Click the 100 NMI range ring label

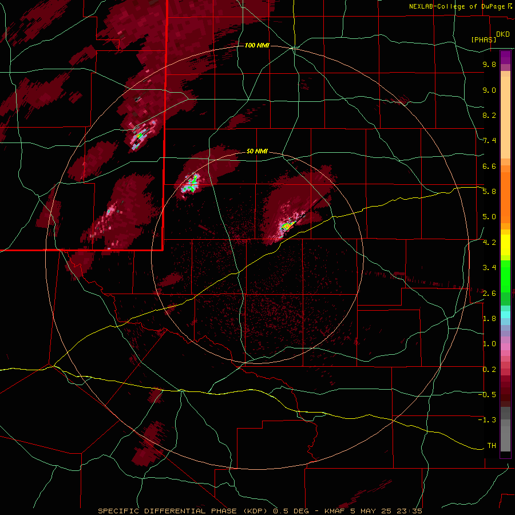257,45
